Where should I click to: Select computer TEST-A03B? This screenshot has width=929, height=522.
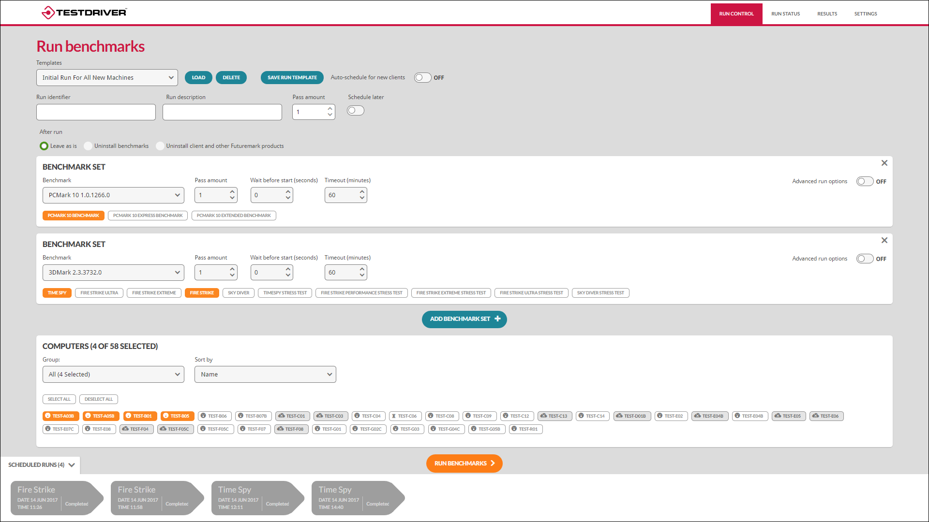60,416
